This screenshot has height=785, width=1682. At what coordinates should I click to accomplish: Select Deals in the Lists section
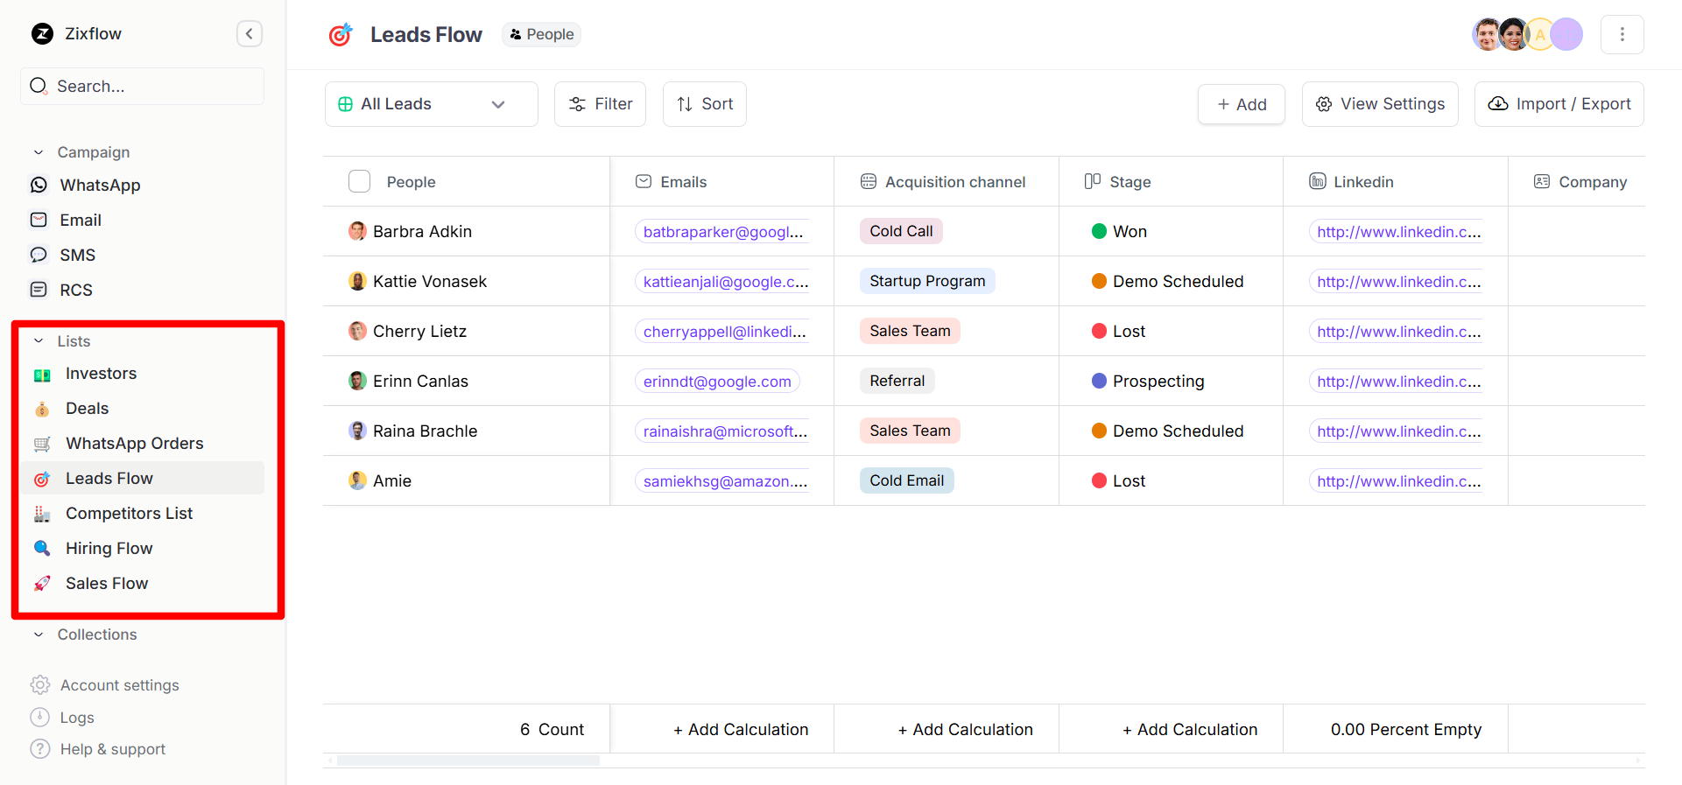click(x=87, y=409)
